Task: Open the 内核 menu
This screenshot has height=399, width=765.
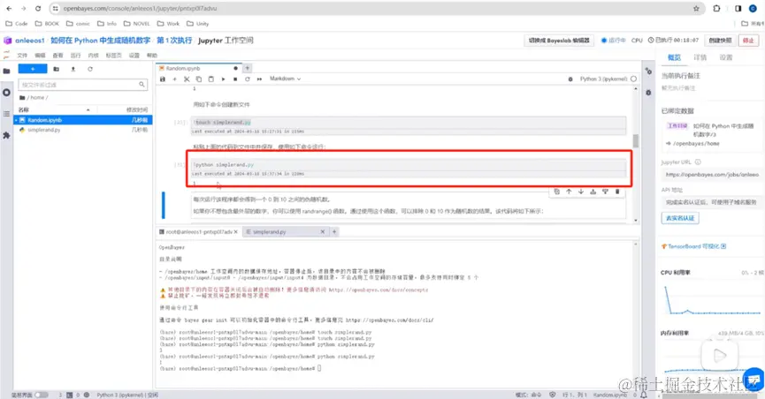Action: (x=93, y=56)
